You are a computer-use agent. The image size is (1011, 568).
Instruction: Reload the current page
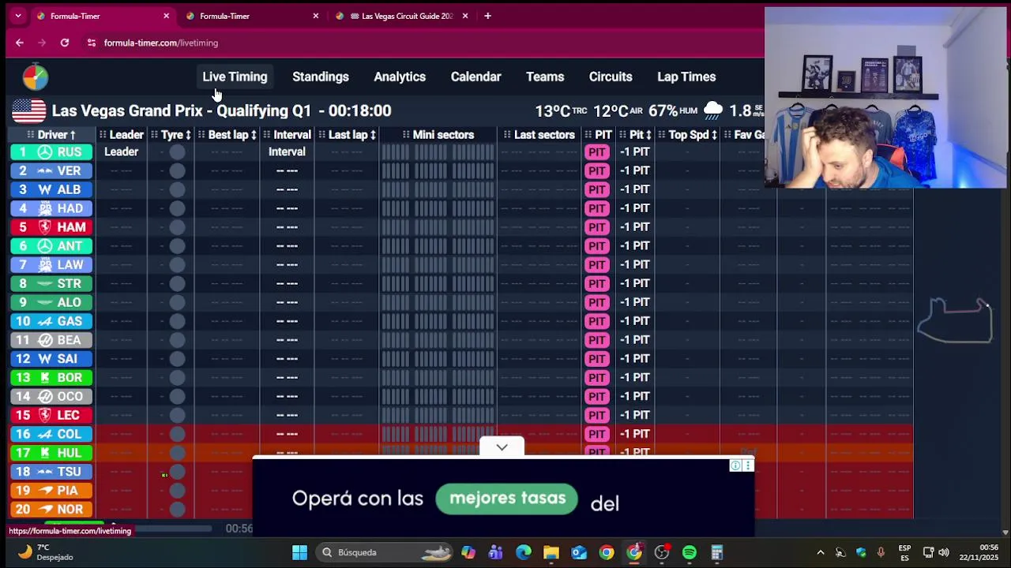(x=65, y=43)
